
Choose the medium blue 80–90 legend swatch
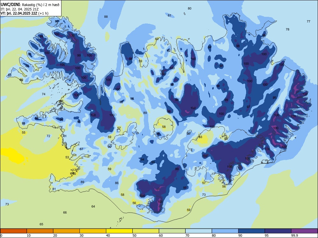coord(225,231)
